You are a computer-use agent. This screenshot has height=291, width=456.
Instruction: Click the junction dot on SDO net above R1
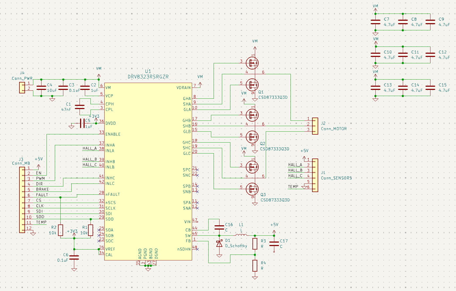point(91,219)
